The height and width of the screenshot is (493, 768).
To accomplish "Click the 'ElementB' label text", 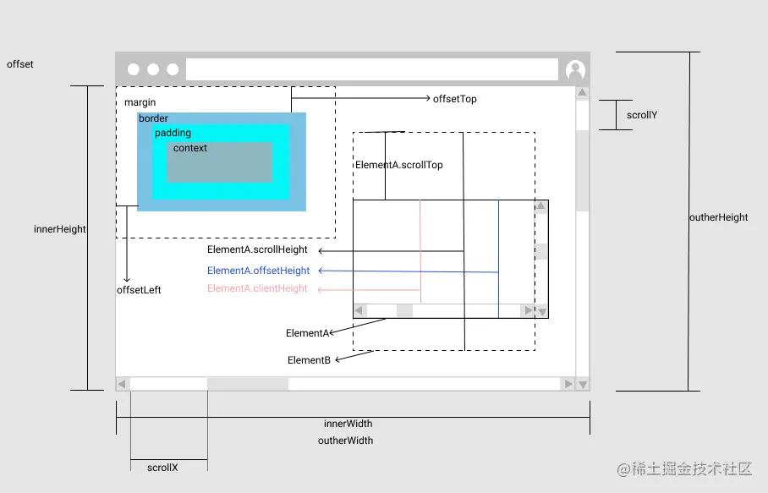I will click(x=309, y=360).
